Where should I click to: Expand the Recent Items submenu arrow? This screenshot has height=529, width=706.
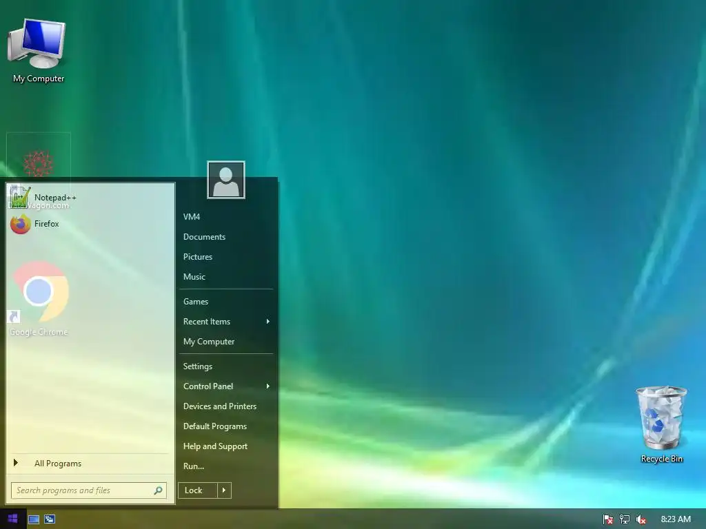tap(268, 321)
